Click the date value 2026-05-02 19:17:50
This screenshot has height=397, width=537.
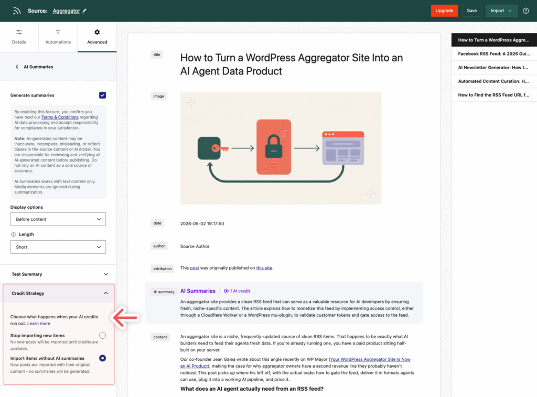pos(202,224)
